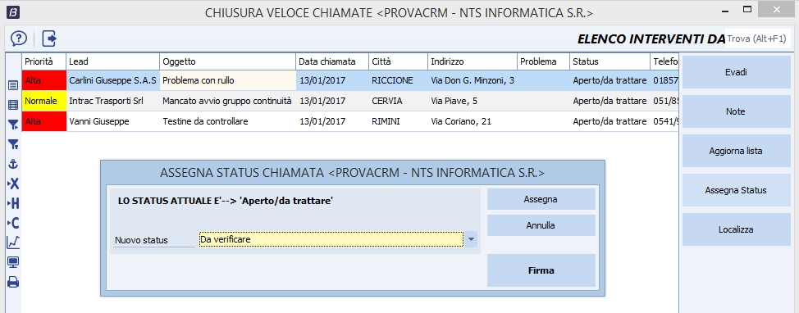Click the first filter funnel sidebar icon
The image size is (799, 313).
coord(13,125)
